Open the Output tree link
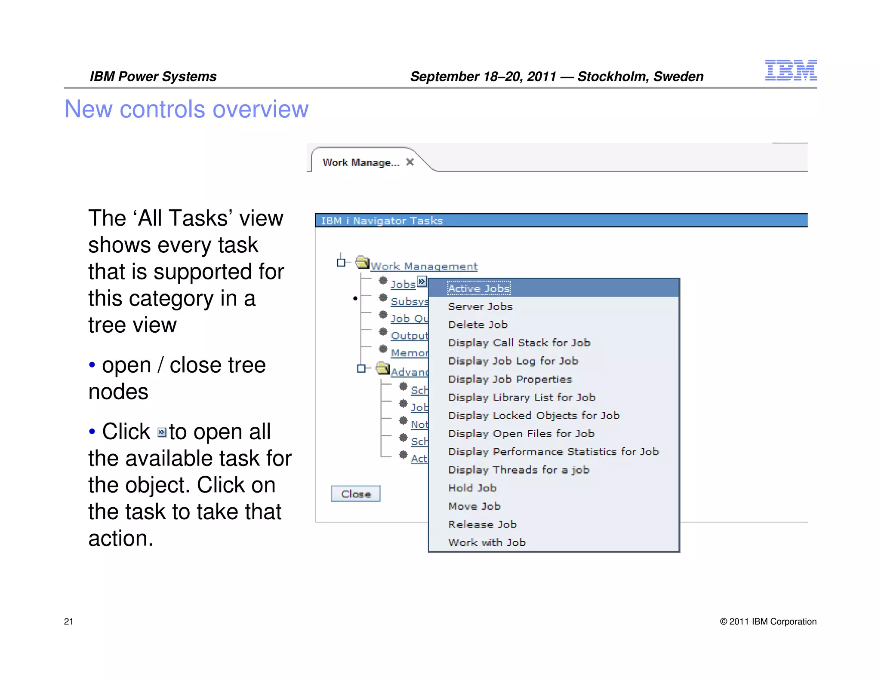The width and height of the screenshot is (881, 680). point(409,336)
